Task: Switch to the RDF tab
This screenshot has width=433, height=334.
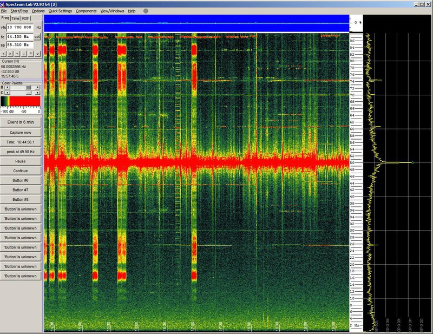Action: 25,18
